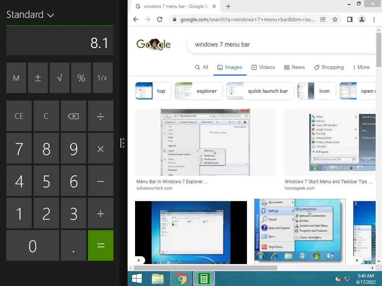Filter images by 'quick launch bar' chip
The image size is (382, 286).
[260, 91]
